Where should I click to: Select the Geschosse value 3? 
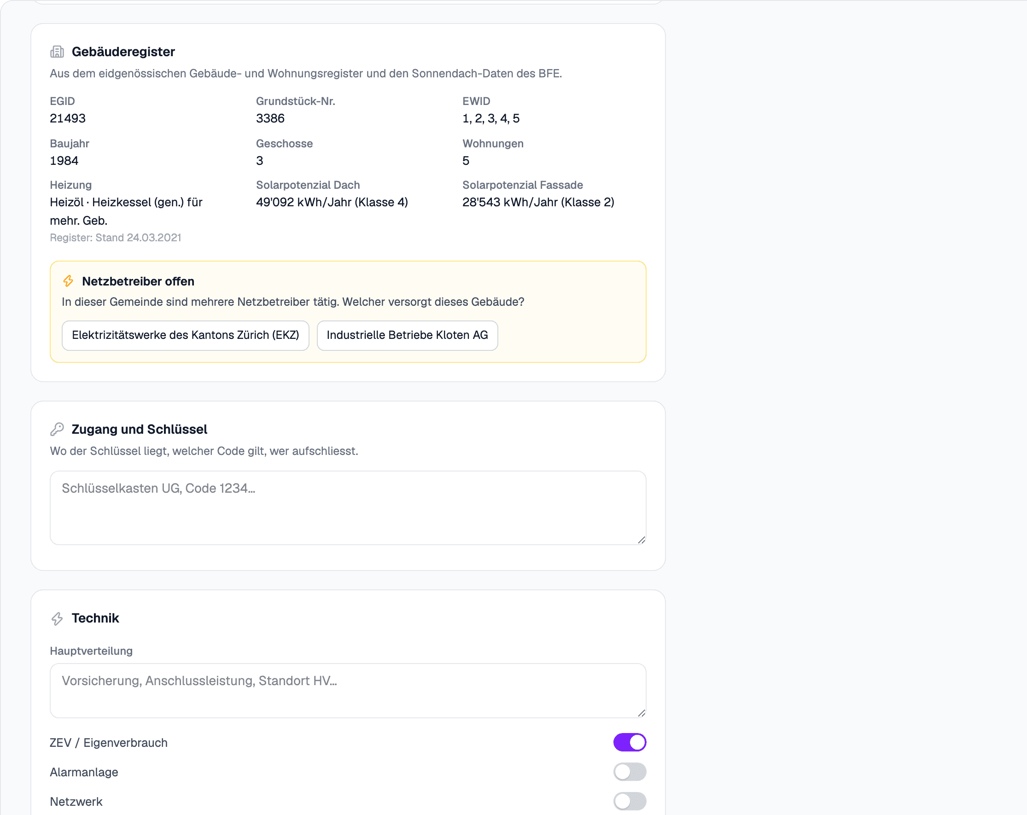click(260, 161)
